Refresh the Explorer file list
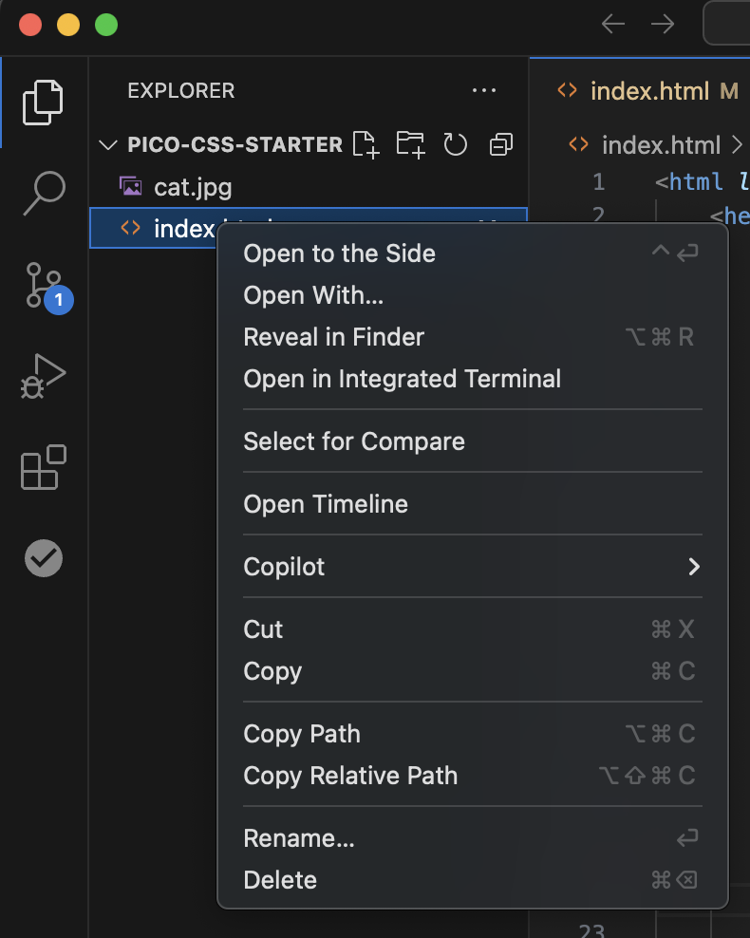750x938 pixels. (x=456, y=144)
